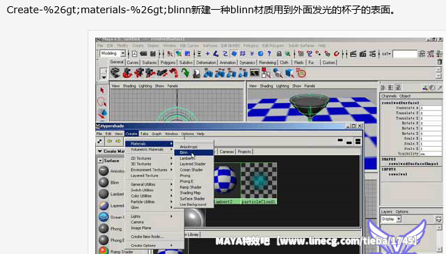The width and height of the screenshot is (446, 254).
Task: Collapse the Surface section expander
Action: click(x=100, y=161)
